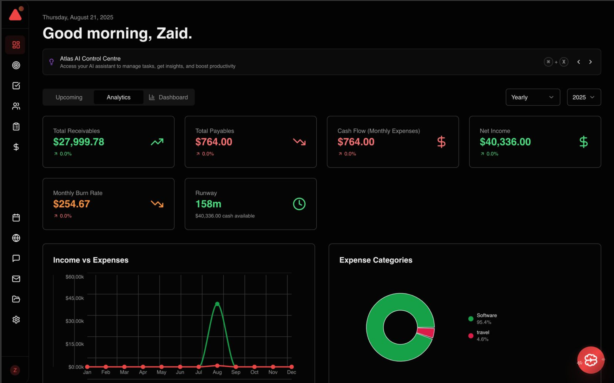Open the chat bubble icon in sidebar
The height and width of the screenshot is (383, 614).
coord(16,258)
